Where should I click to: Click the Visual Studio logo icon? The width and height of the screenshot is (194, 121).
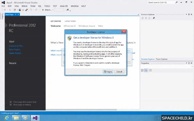(3, 2)
